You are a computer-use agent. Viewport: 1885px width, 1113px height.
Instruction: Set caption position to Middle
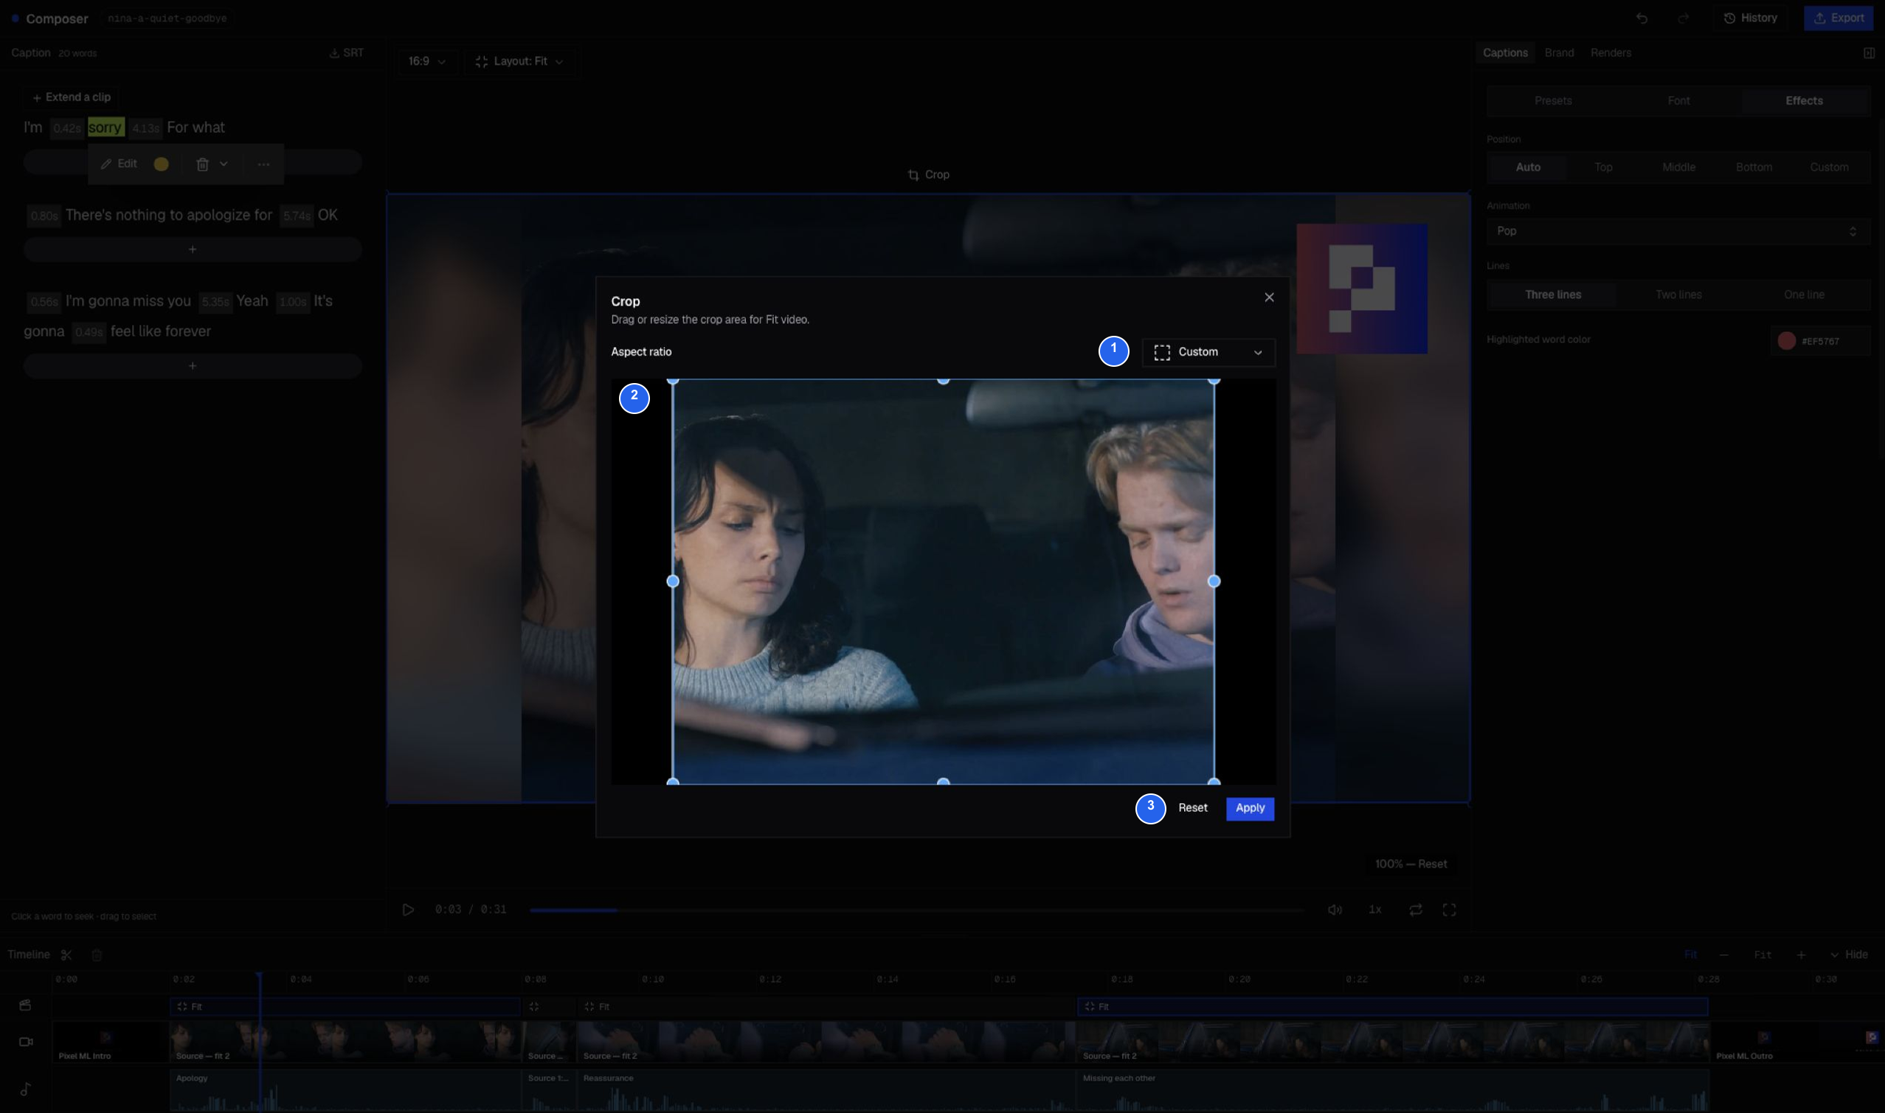click(1679, 168)
